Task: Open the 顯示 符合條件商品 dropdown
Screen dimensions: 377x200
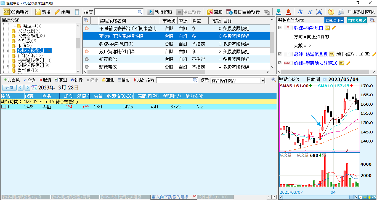Action: click(262, 81)
